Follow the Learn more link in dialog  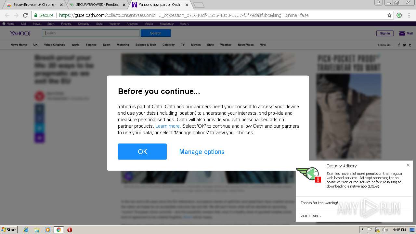(168, 126)
